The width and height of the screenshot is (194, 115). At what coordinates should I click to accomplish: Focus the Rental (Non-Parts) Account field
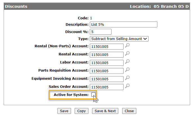107,46
